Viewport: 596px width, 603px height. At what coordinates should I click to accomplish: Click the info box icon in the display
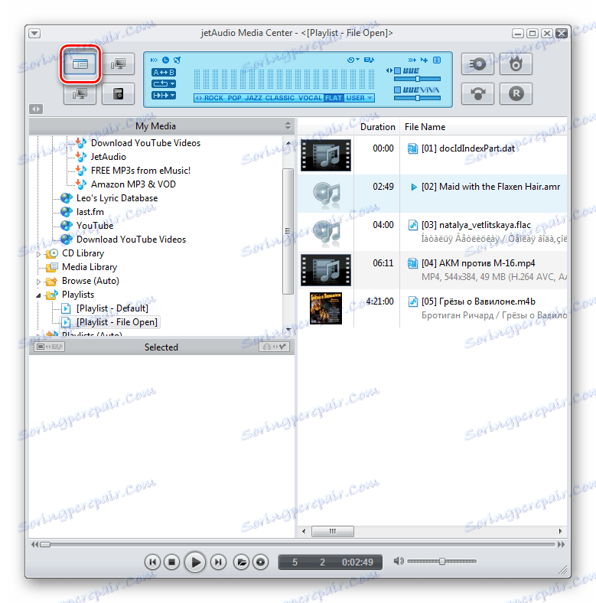point(437,60)
